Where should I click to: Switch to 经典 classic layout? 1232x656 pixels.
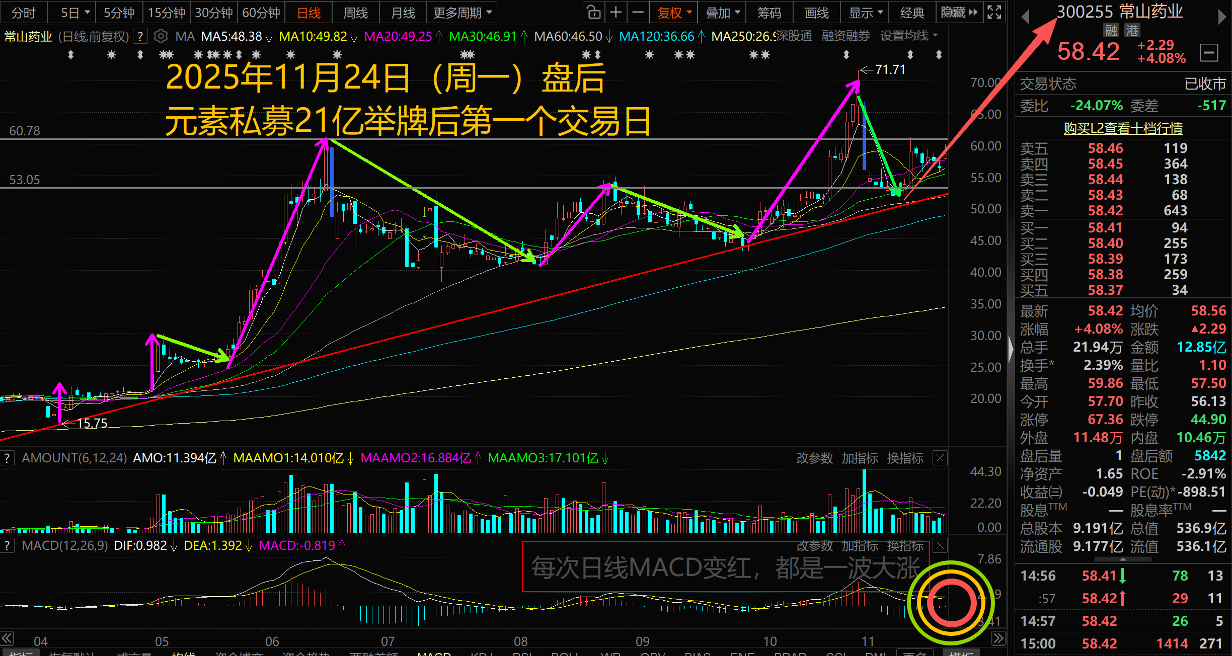point(912,12)
